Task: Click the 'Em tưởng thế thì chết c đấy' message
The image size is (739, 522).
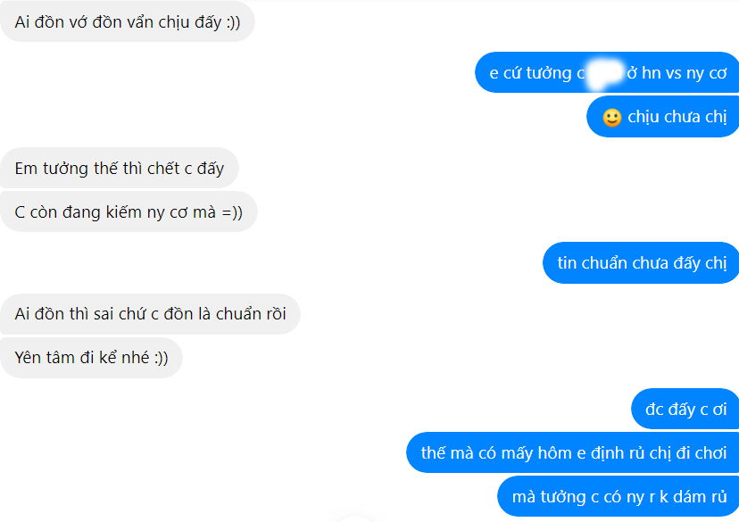Action: point(120,168)
